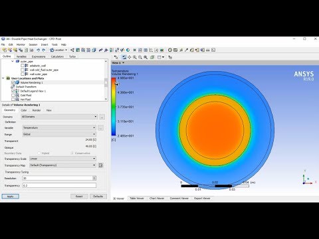Image resolution: width=319 pixels, height=239 pixels.
Task: Switch to the Variables tab
Action: [x=21, y=56]
